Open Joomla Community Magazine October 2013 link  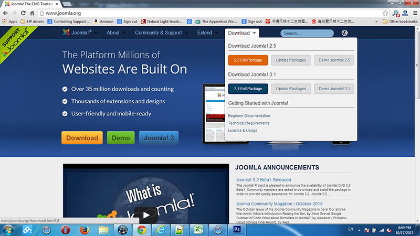tap(279, 204)
